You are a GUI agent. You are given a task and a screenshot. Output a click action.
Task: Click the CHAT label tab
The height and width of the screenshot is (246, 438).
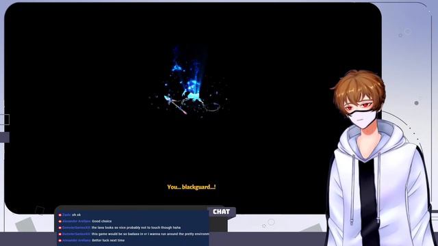click(221, 212)
